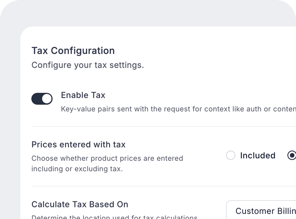
Task: Click the Calculate Tax Based On label
Action: click(x=80, y=205)
